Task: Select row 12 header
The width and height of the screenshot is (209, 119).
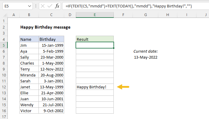Action: coord(4,87)
